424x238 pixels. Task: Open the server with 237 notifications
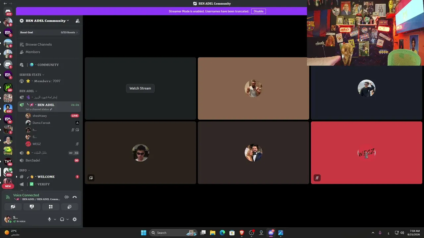click(8, 108)
